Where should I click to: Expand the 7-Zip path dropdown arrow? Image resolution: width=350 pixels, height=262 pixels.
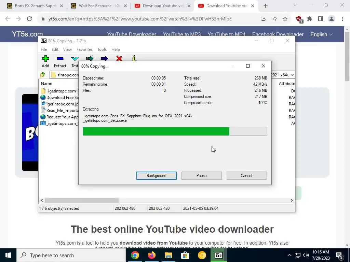point(292,75)
